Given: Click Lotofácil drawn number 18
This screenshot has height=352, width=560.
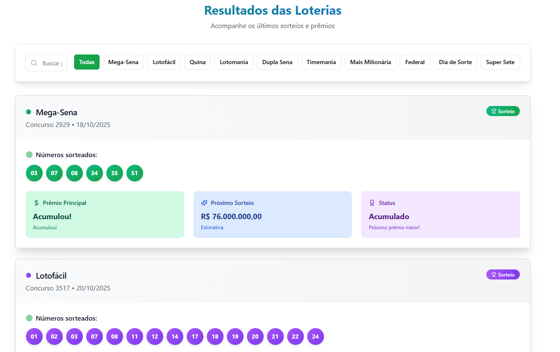Looking at the screenshot, I should pos(215,336).
